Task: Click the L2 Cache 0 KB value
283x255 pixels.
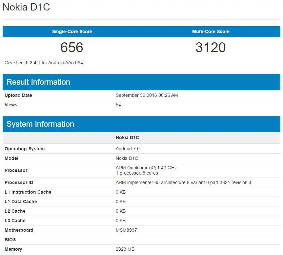Action: 121,211
